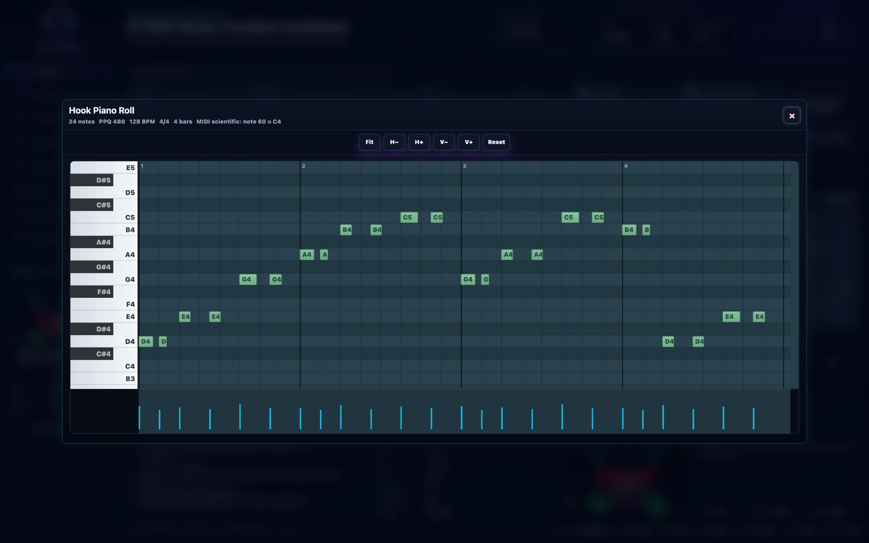The height and width of the screenshot is (543, 869).
Task: Click the bar 3 ruler marker
Action: [x=465, y=166]
